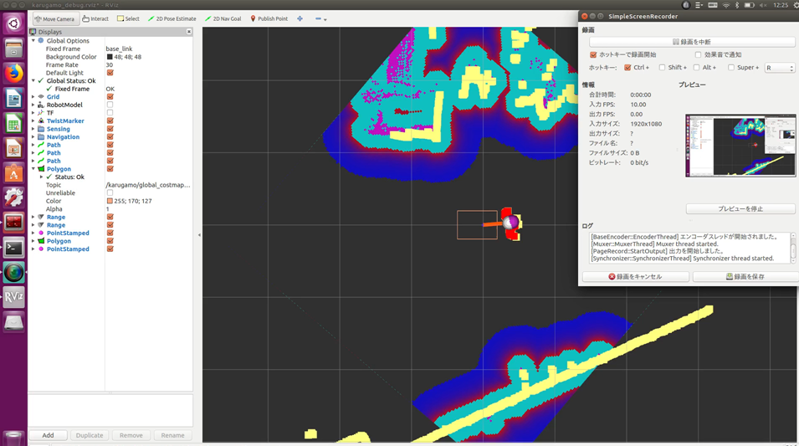Click the Duplicate display button
The image size is (799, 446).
coord(90,435)
